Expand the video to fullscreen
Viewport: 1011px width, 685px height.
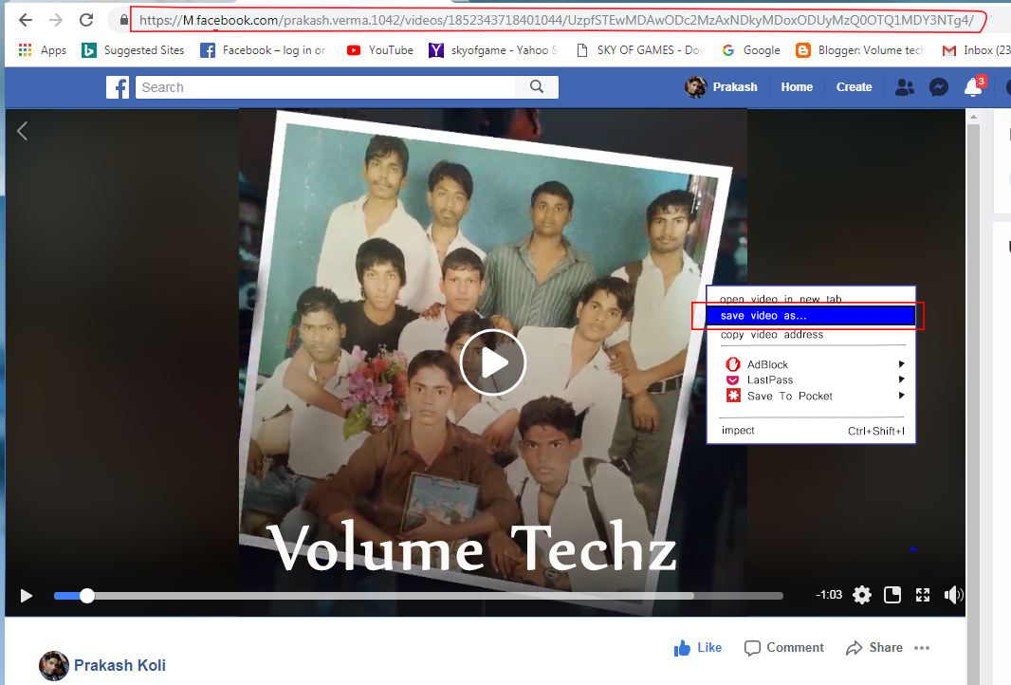point(923,595)
